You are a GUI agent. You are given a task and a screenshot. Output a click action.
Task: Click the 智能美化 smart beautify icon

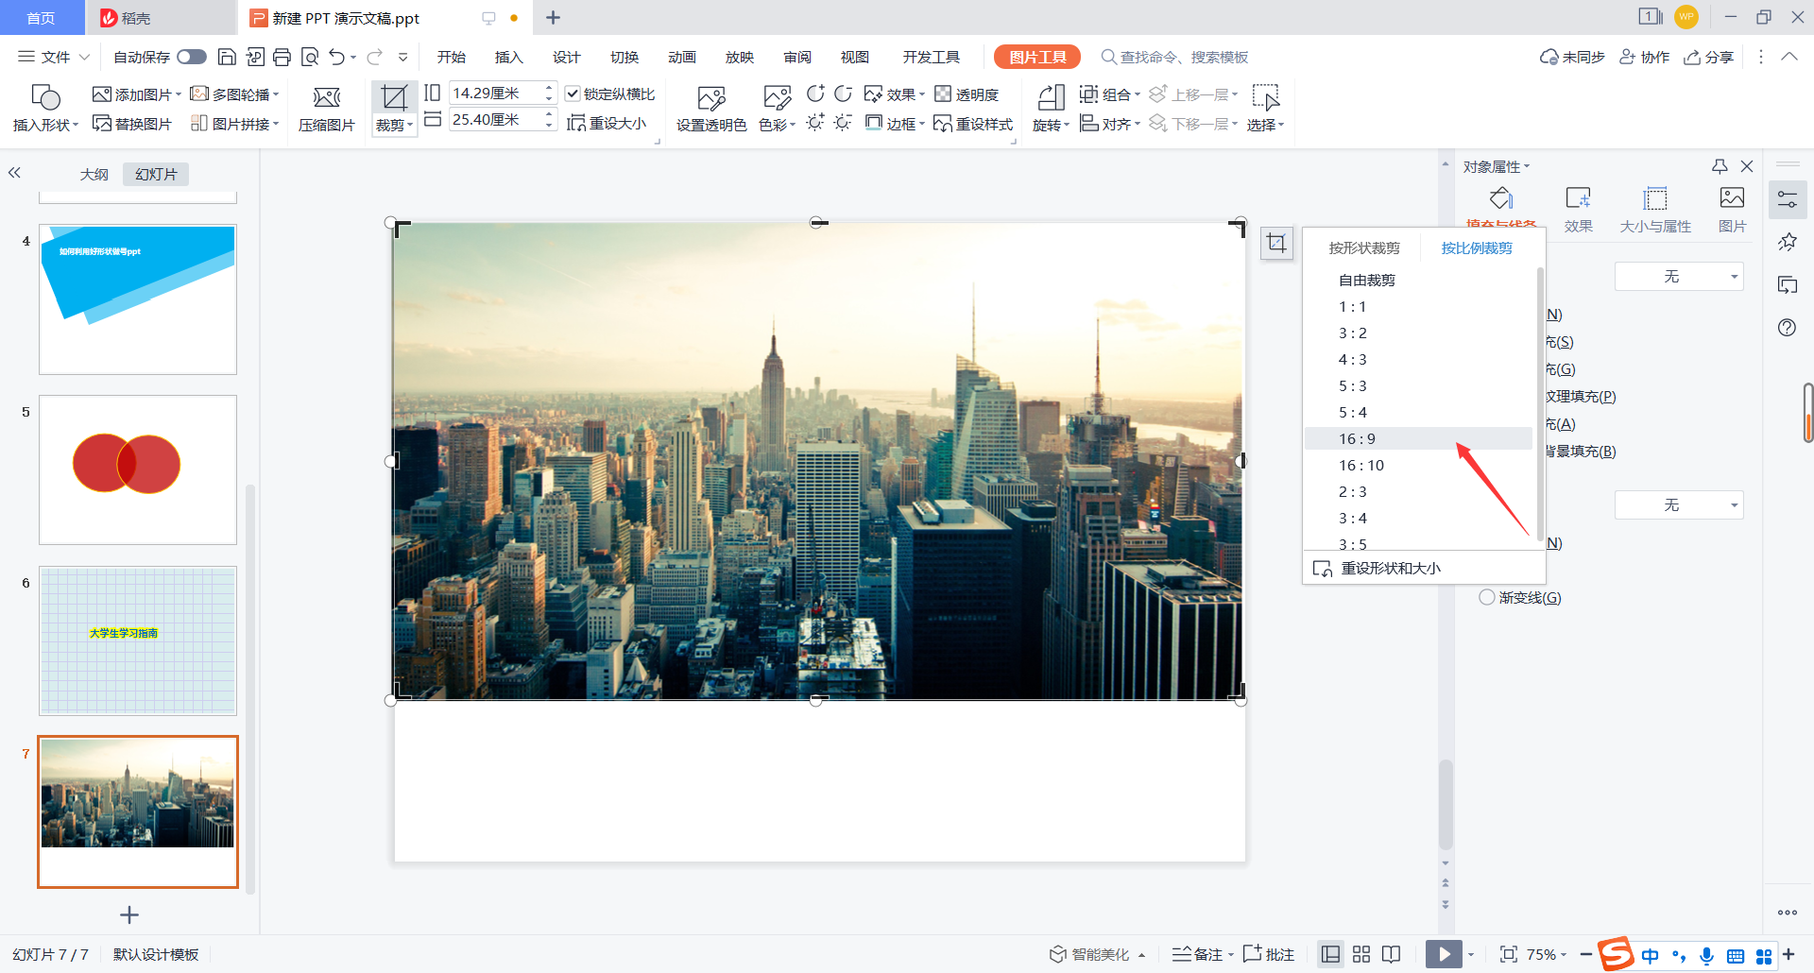coord(1058,954)
